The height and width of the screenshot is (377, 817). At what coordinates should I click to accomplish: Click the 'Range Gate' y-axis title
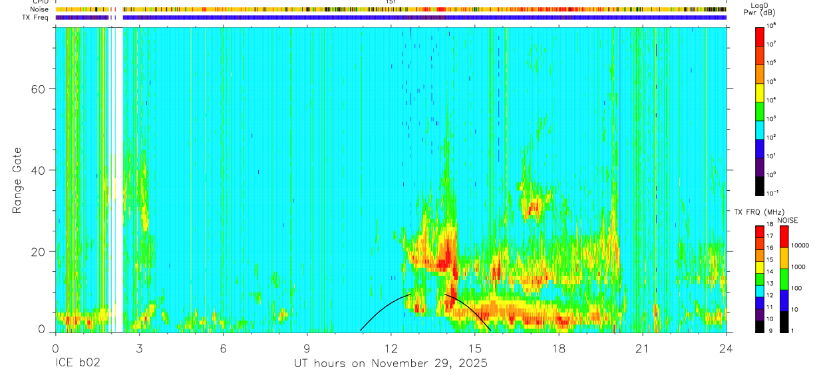(17, 180)
